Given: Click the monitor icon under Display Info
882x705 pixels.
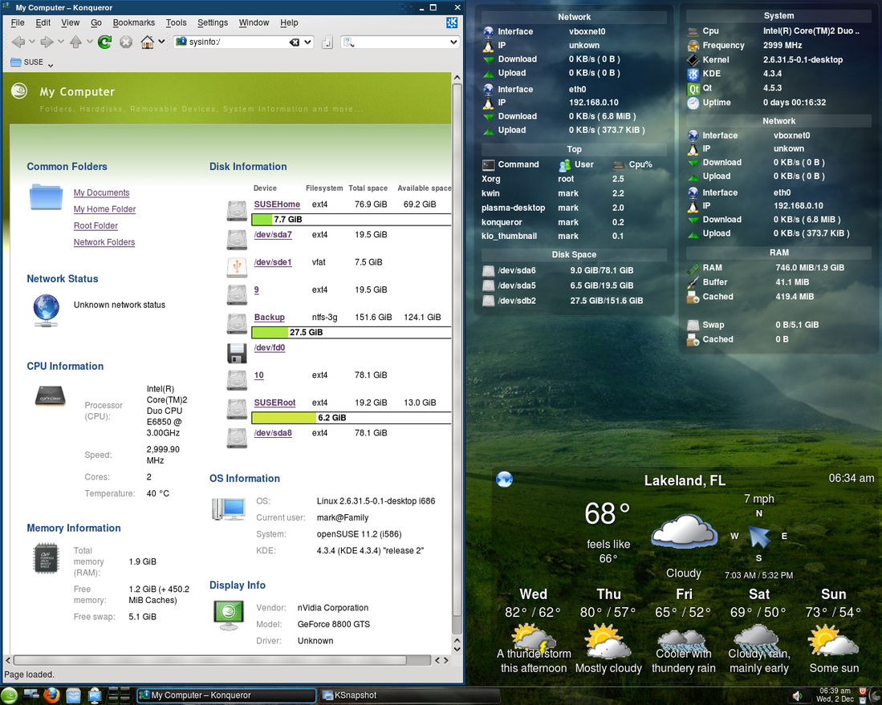Looking at the screenshot, I should 229,614.
